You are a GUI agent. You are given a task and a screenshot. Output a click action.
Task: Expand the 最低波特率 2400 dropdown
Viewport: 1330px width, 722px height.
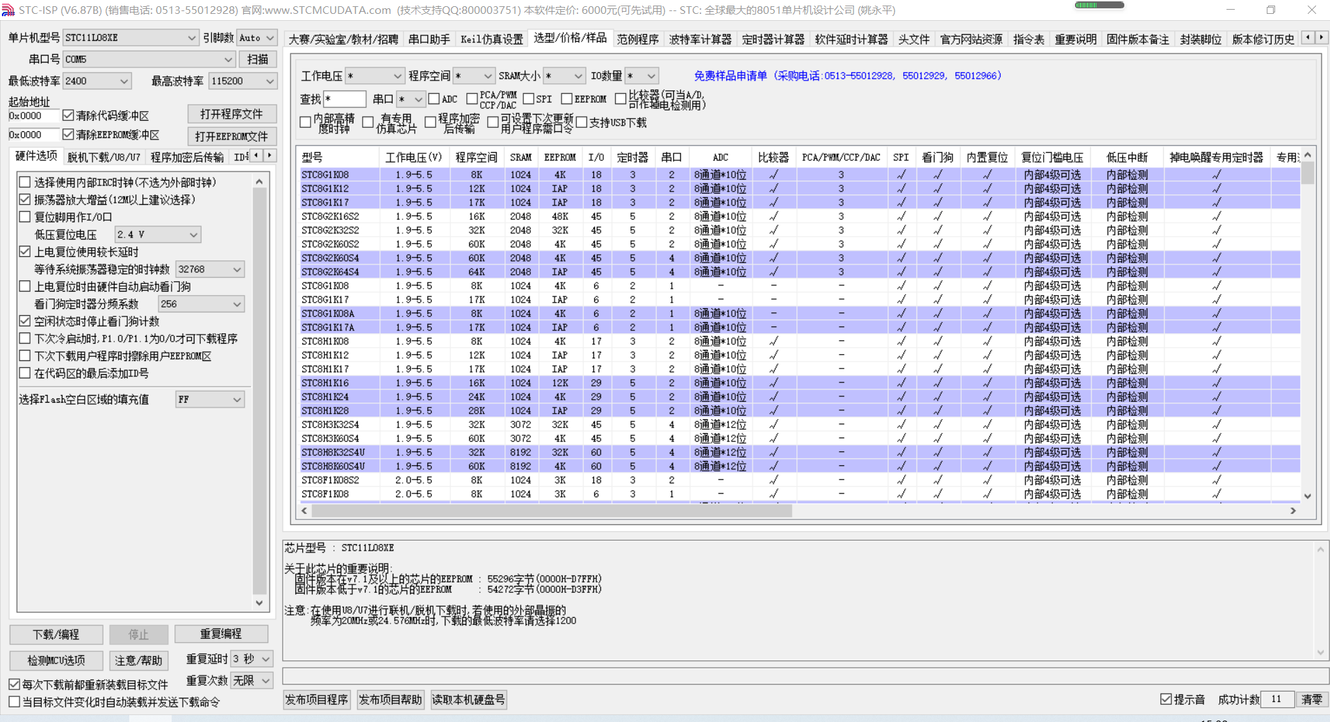click(97, 81)
